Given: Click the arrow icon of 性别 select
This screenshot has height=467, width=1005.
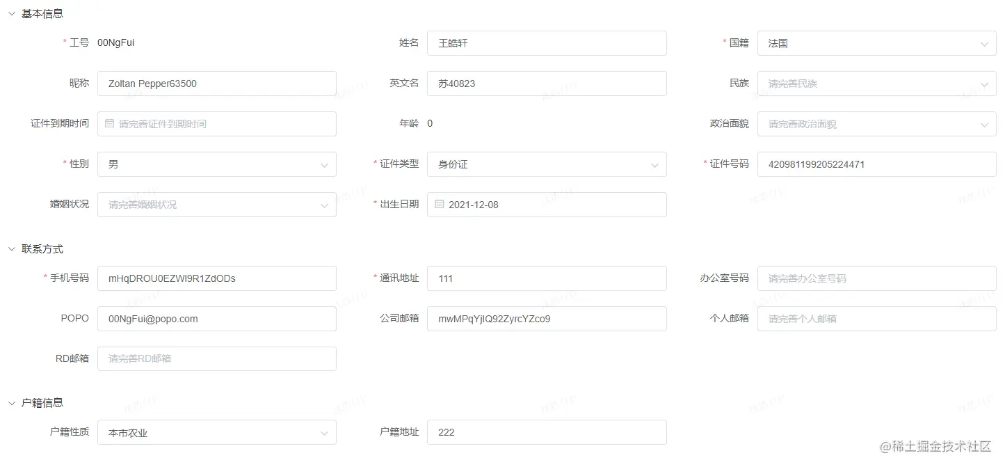Looking at the screenshot, I should 324,165.
